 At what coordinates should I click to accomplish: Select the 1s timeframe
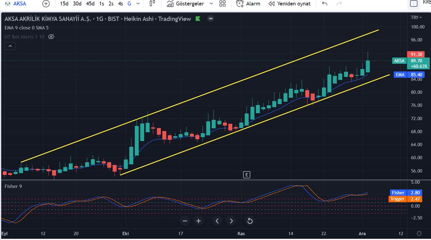click(x=102, y=4)
